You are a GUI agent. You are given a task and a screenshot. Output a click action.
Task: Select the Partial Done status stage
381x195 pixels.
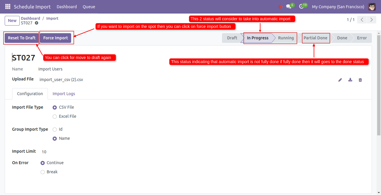tap(315, 38)
